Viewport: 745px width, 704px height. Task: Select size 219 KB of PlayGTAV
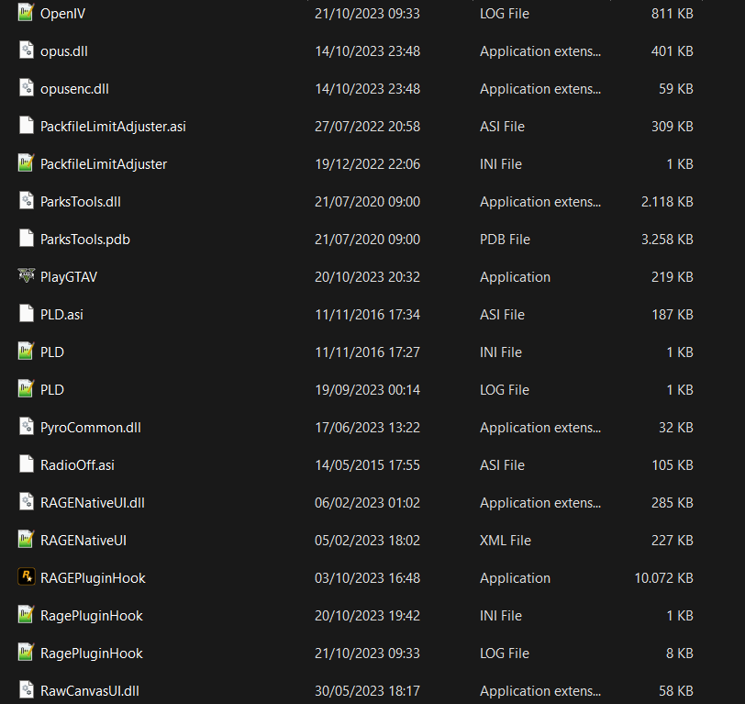tap(672, 277)
